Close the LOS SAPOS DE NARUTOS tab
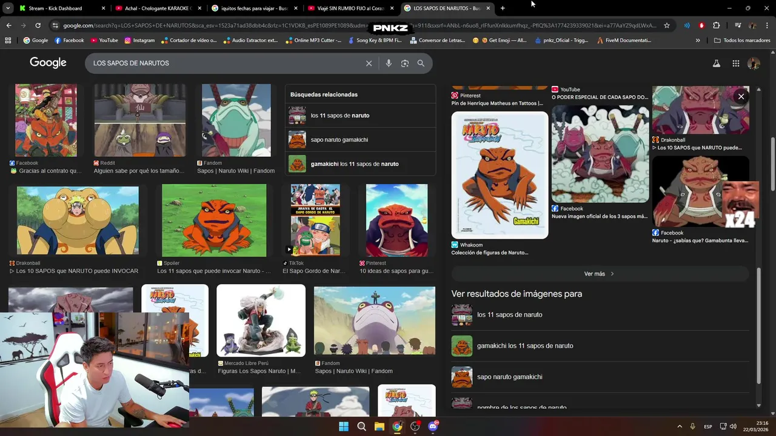Viewport: 776px width, 436px height. [488, 8]
